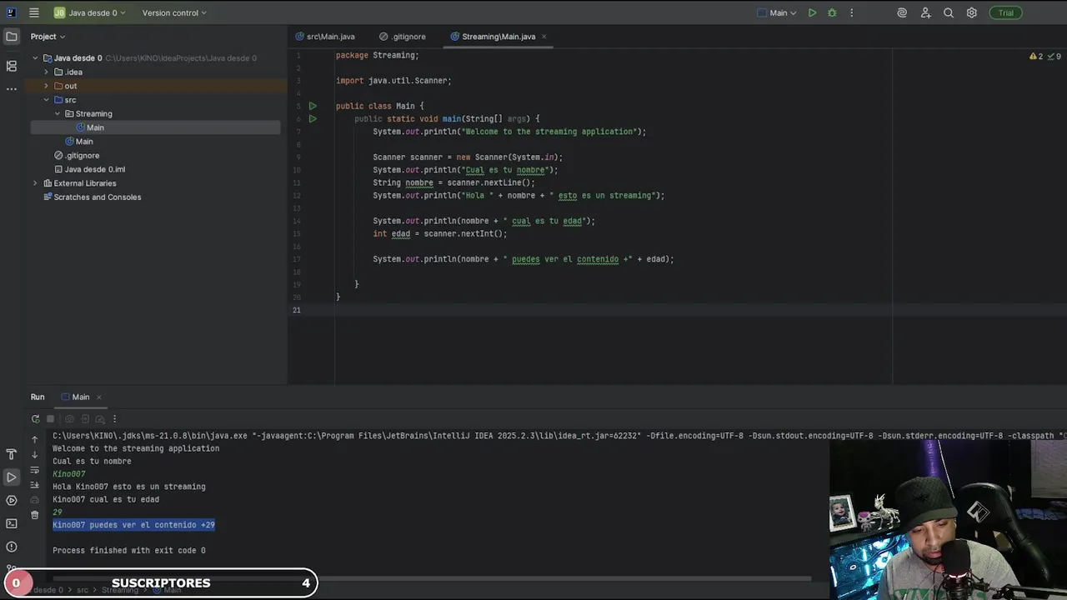Screen dimensions: 1067x600
Task: Open Search Everywhere magnifier
Action: pyautogui.click(x=949, y=12)
